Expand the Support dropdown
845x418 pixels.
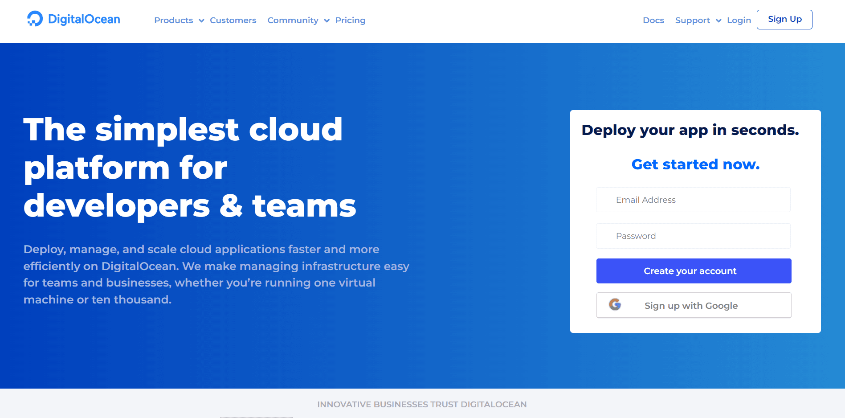tap(718, 20)
